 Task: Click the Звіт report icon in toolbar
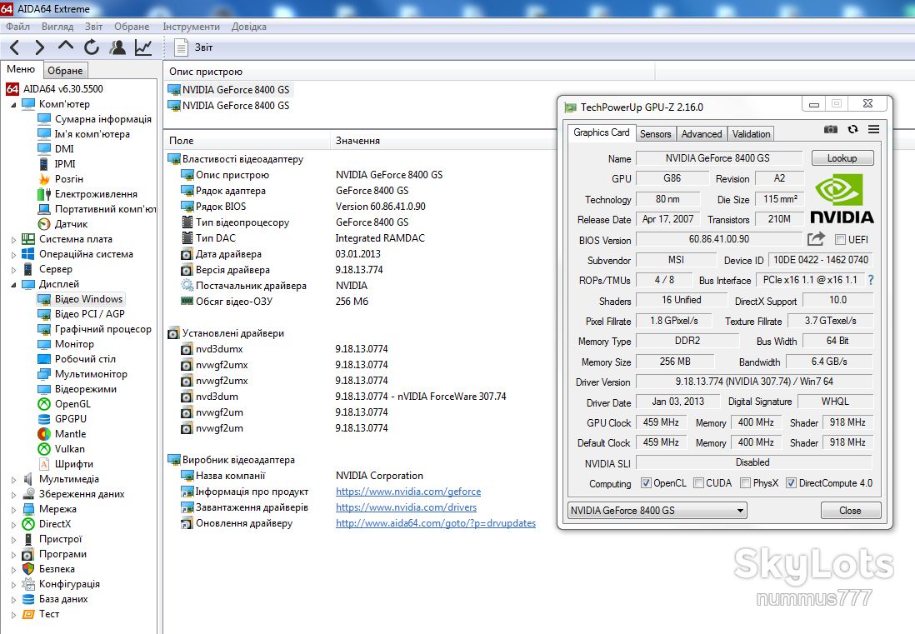coord(182,47)
